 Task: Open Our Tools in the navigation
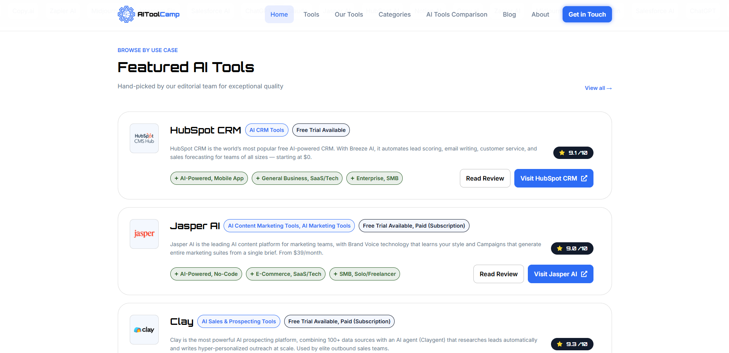tap(349, 14)
